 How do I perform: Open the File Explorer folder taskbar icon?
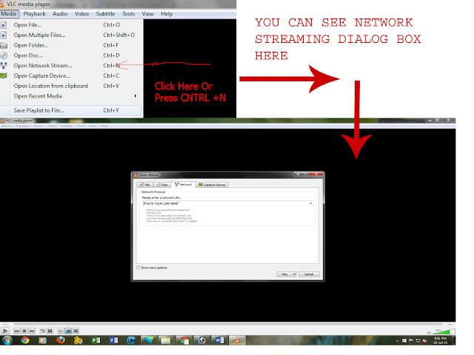pyautogui.click(x=166, y=340)
